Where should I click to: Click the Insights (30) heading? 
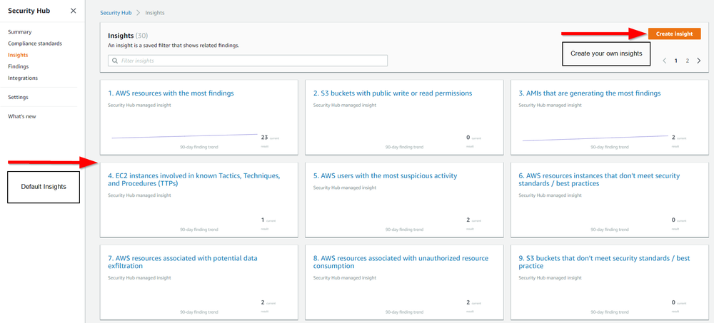click(128, 36)
